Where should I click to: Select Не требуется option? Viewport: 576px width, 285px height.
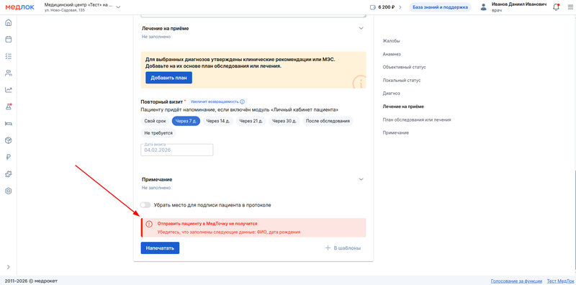click(158, 133)
